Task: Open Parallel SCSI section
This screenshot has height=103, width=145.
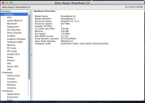Action: [13, 54]
